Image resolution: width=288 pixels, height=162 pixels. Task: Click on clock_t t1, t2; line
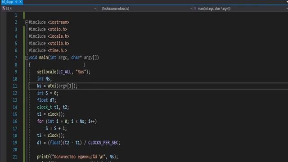pyautogui.click(x=53, y=107)
